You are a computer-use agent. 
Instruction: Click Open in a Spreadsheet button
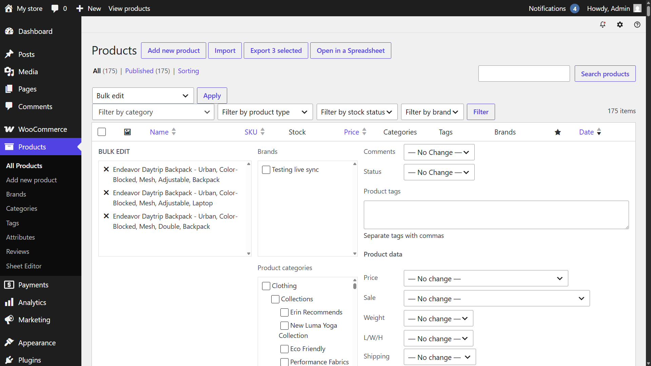coord(351,50)
